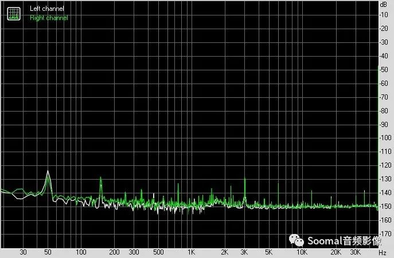Click the '50' frequency axis label
Viewport: 394px width, 258px height.
[x=48, y=252]
